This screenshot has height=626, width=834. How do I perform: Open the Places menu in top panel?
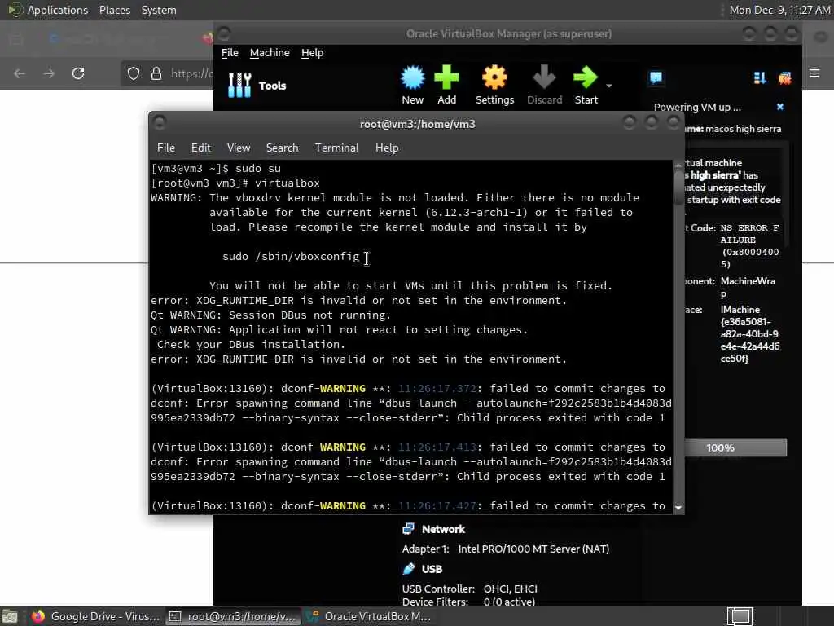coord(114,10)
